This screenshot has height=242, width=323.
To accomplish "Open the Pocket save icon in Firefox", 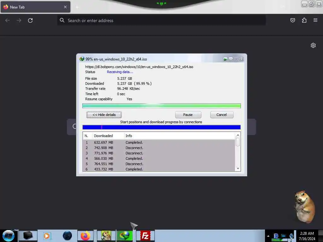I will pos(292,20).
